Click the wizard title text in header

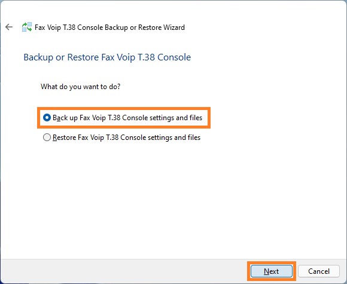109,28
